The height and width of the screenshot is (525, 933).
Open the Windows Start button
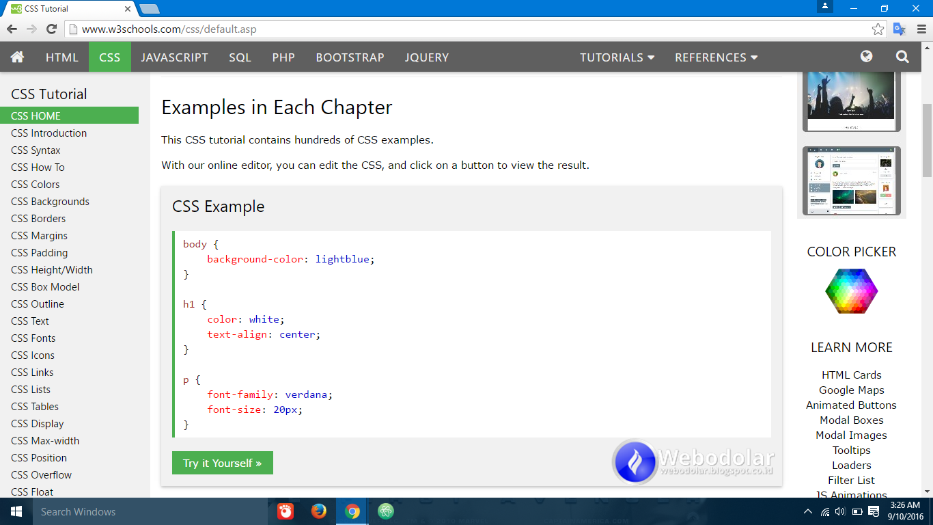[16, 511]
